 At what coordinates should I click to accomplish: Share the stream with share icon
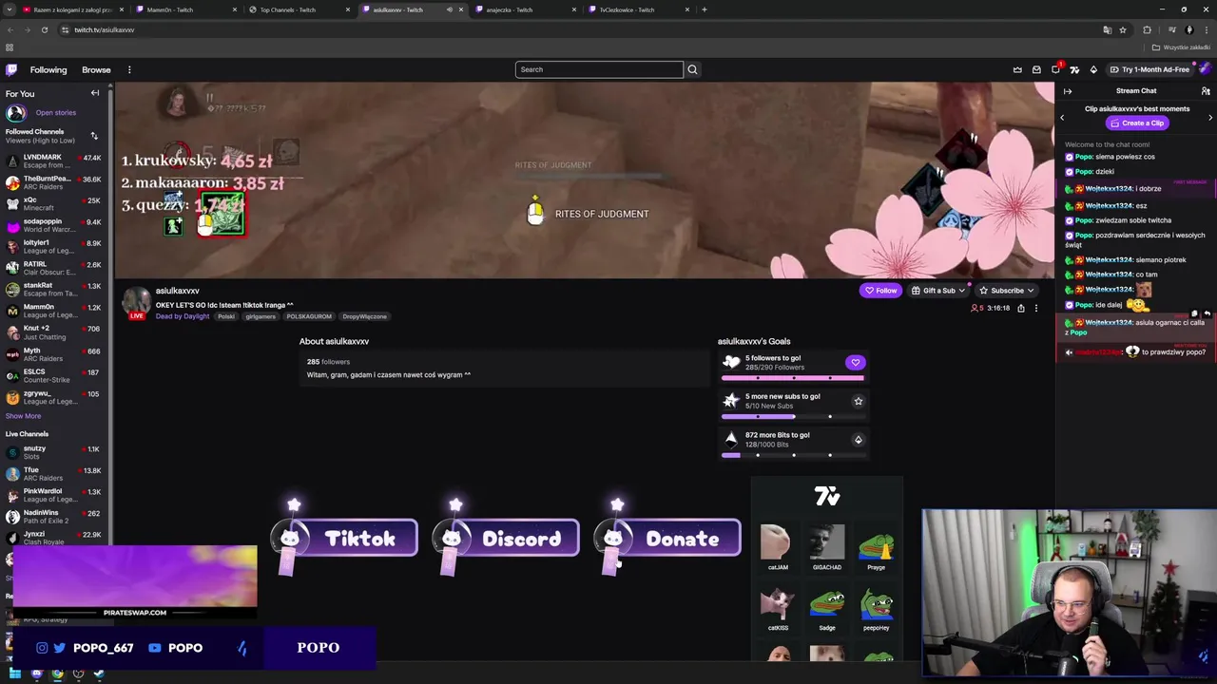pos(1021,308)
